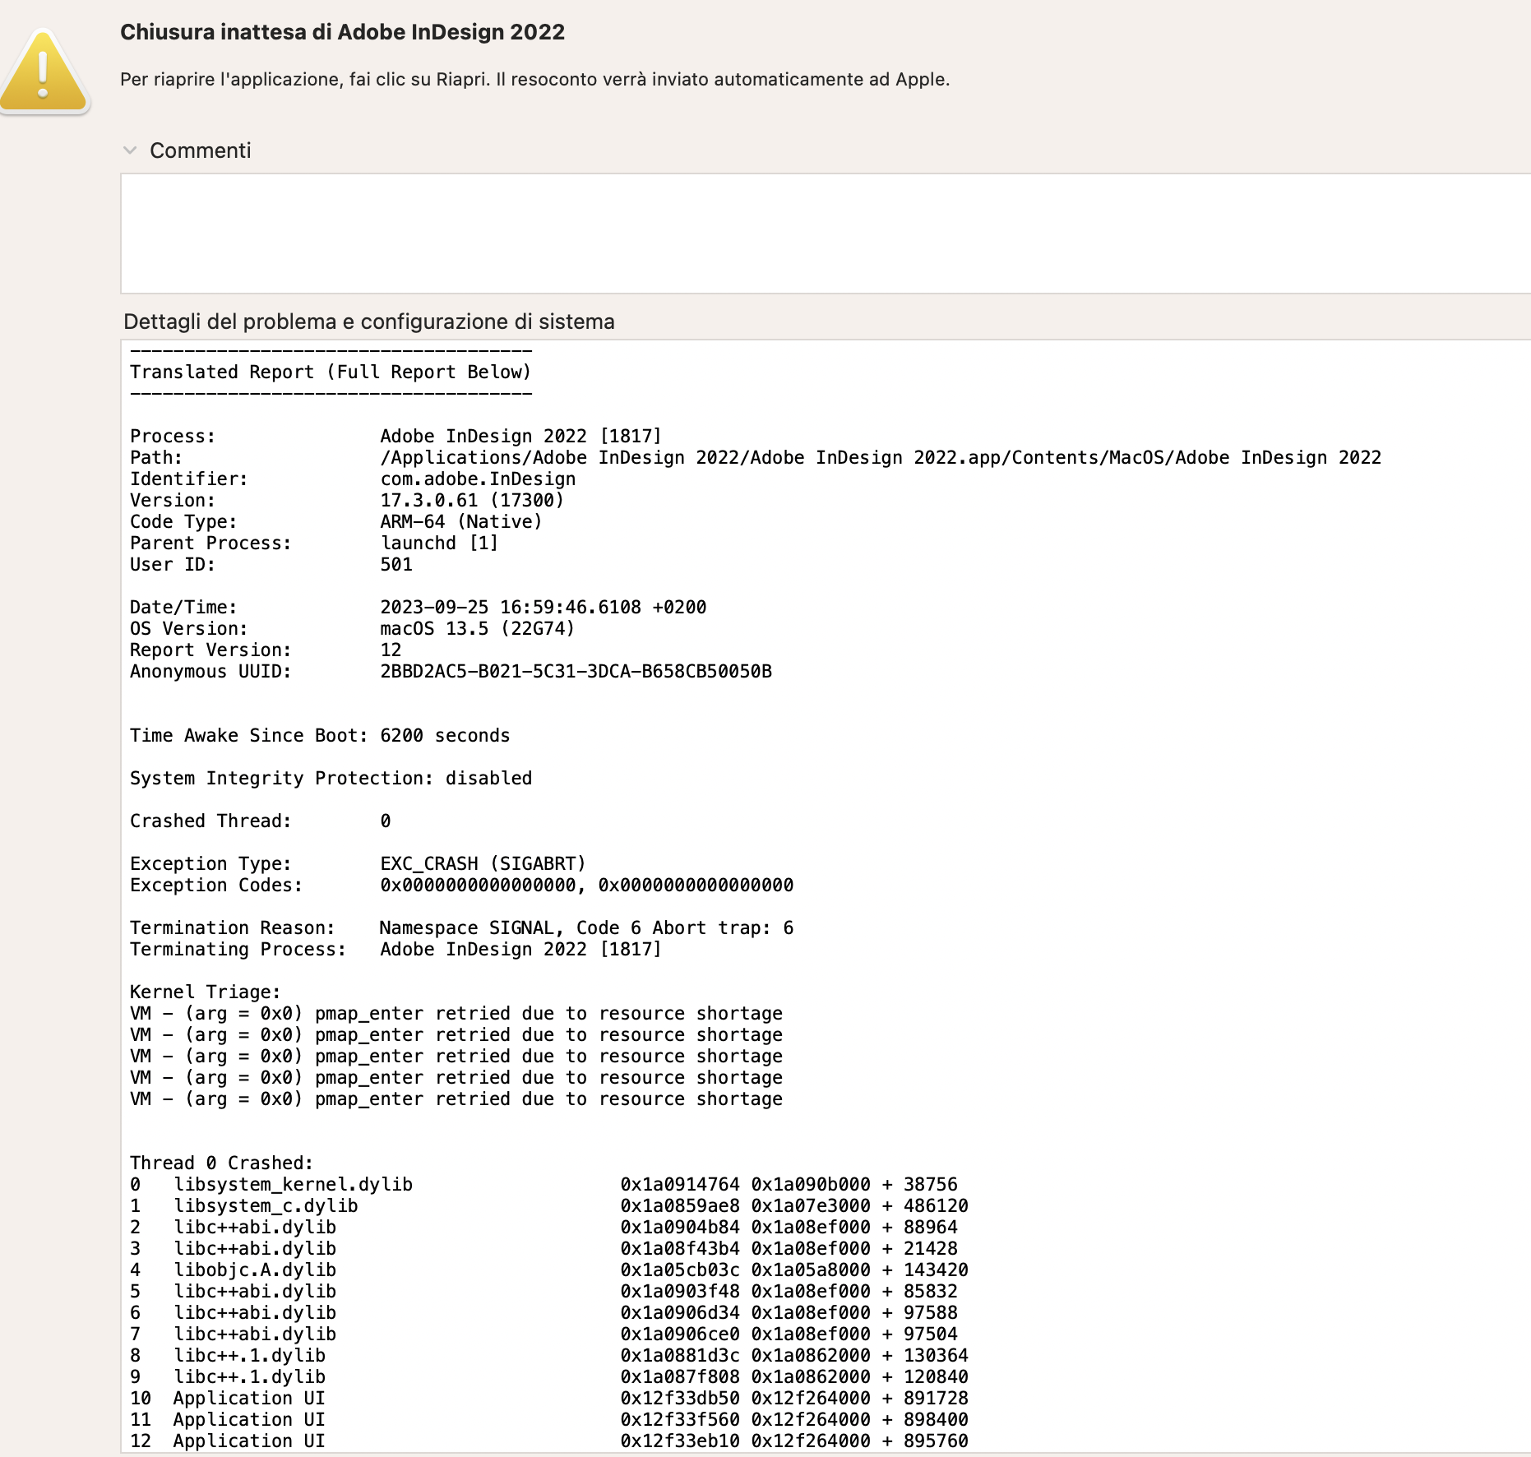Viewport: 1531px width, 1457px height.
Task: Click the 'Translated Report (Full Report Below)' line
Action: pyautogui.click(x=331, y=372)
